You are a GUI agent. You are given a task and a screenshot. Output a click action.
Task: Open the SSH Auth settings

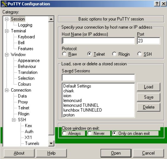coord(29,131)
